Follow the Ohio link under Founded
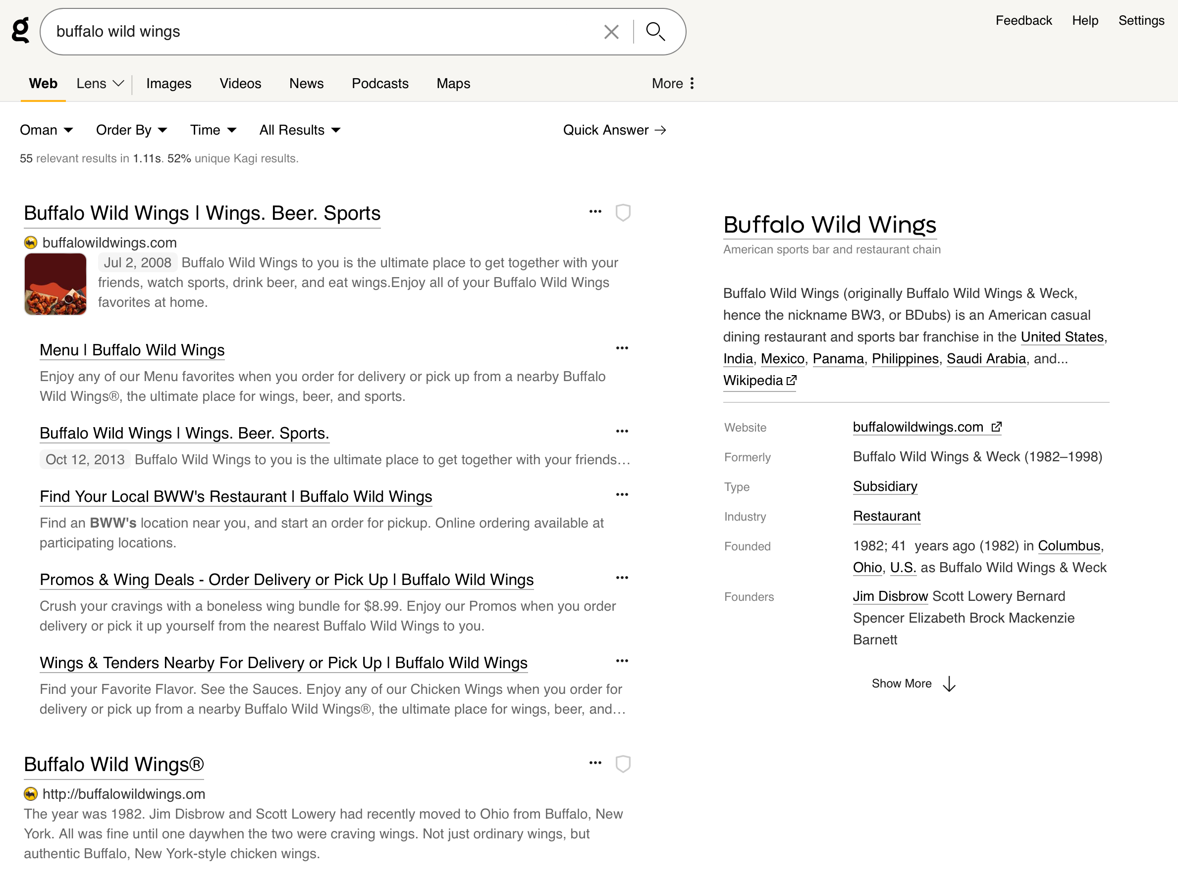Screen dimensions: 1178x876 click(867, 568)
